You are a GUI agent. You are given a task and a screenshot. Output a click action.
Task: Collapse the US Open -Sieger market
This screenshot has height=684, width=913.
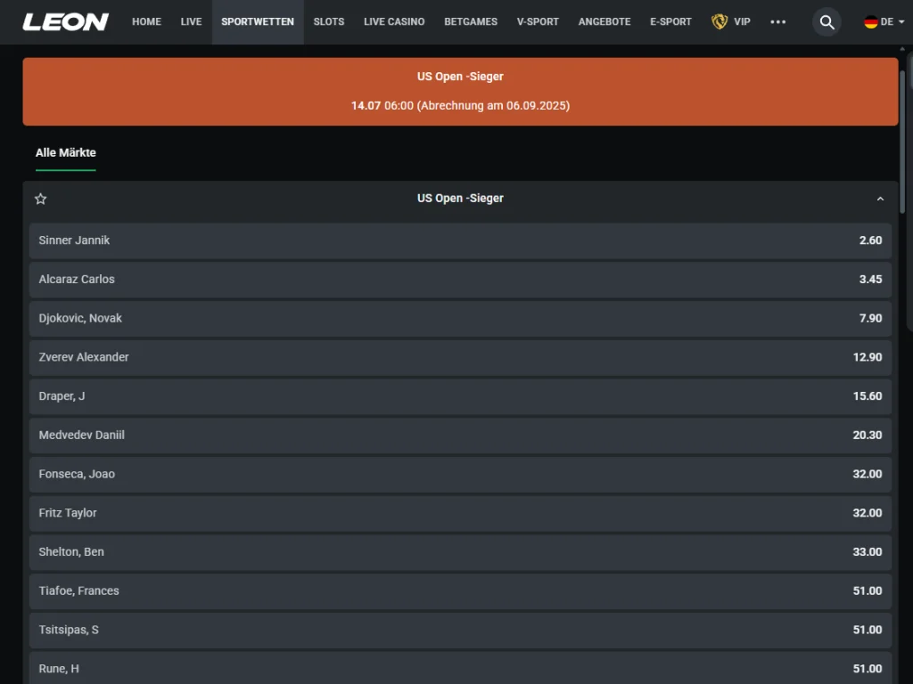(880, 199)
